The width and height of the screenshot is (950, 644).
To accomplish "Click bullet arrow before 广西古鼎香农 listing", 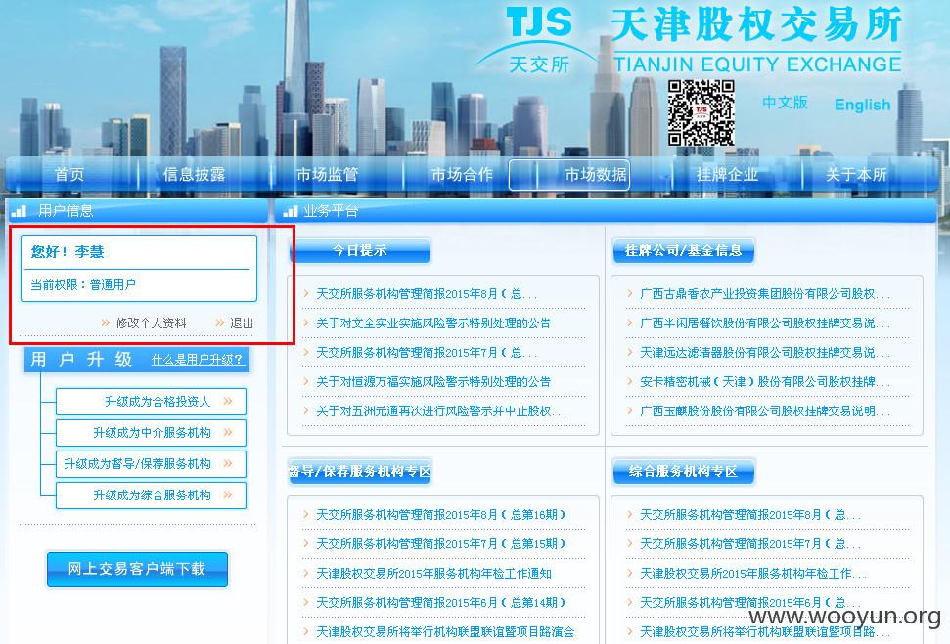I will click(630, 293).
